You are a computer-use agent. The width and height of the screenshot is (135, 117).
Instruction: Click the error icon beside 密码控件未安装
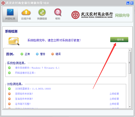pyautogui.click(x=9, y=94)
